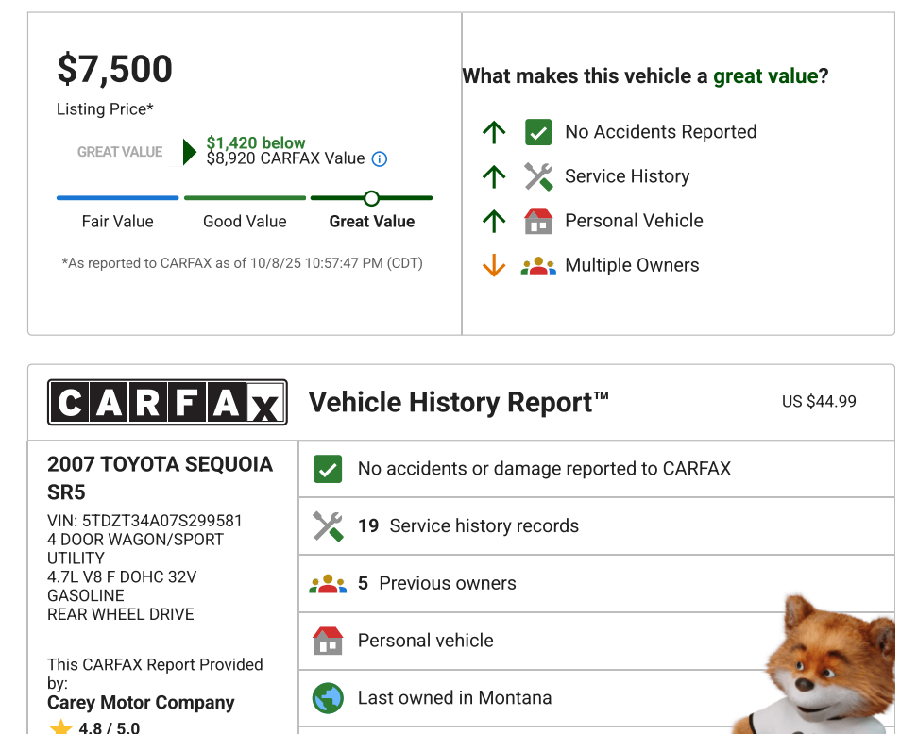Click the people icon beside Multiple Owners
The width and height of the screenshot is (918, 734).
click(538, 266)
